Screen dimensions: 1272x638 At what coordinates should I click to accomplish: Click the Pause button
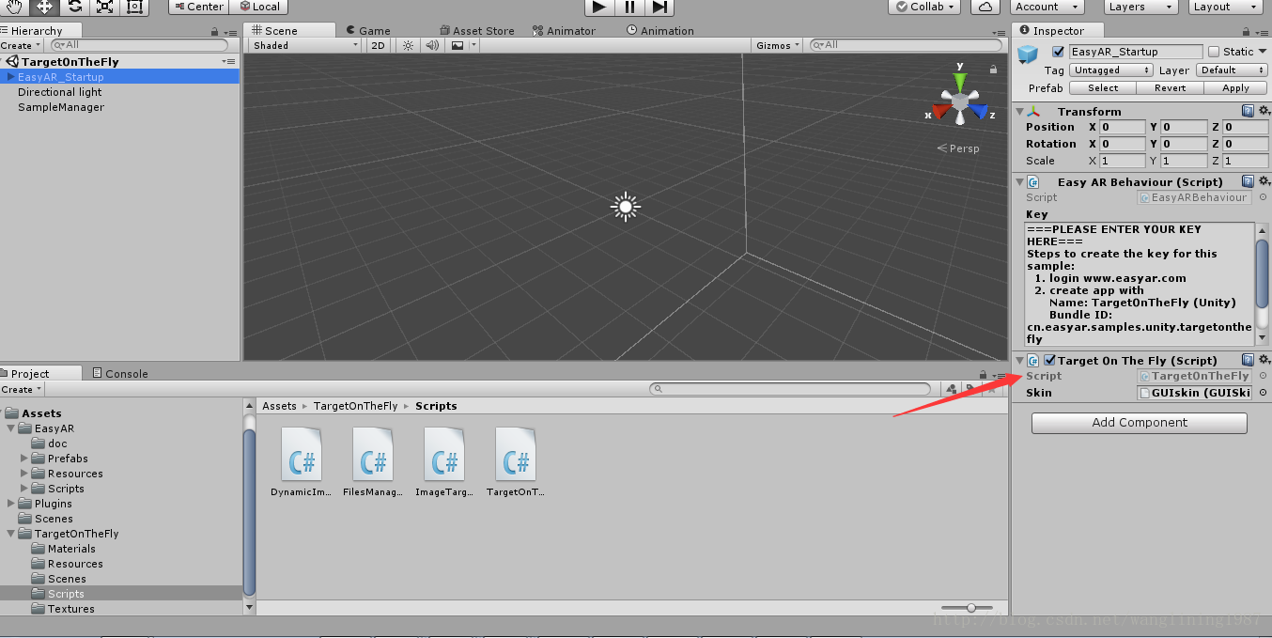[x=629, y=7]
